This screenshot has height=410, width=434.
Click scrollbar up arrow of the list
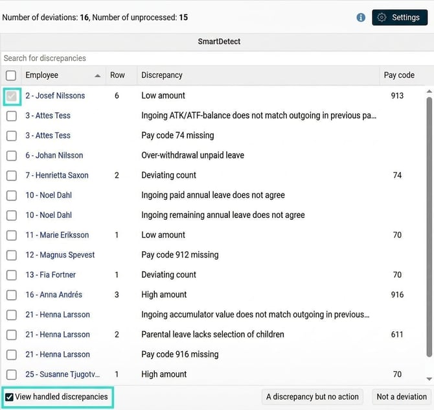click(429, 91)
